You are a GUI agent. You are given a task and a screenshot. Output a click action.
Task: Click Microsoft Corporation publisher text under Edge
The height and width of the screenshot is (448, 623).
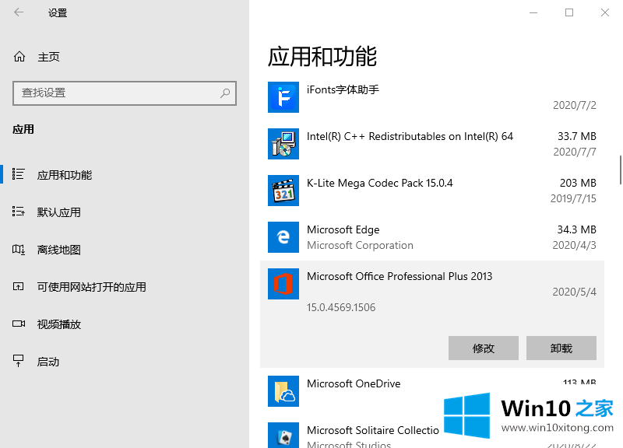click(x=360, y=245)
